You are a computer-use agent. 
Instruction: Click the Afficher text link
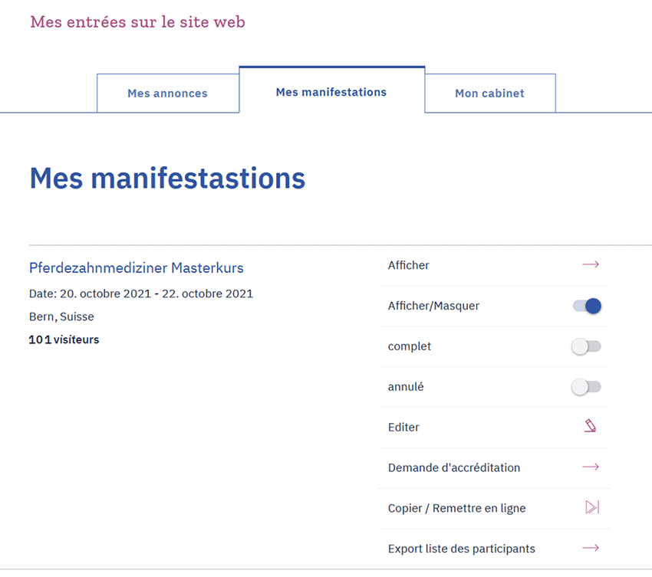(x=409, y=265)
